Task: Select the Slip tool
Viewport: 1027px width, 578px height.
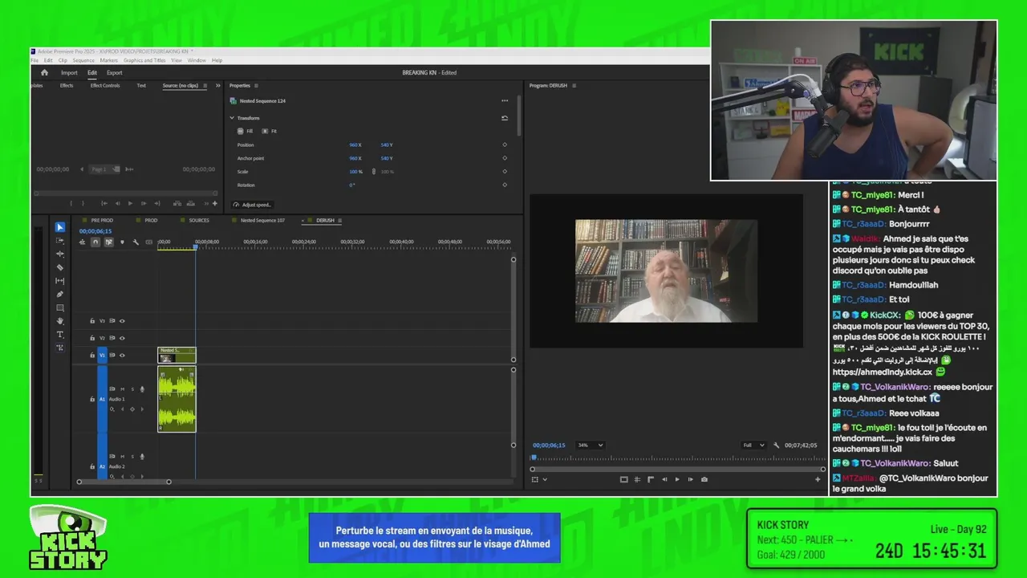Action: point(60,281)
